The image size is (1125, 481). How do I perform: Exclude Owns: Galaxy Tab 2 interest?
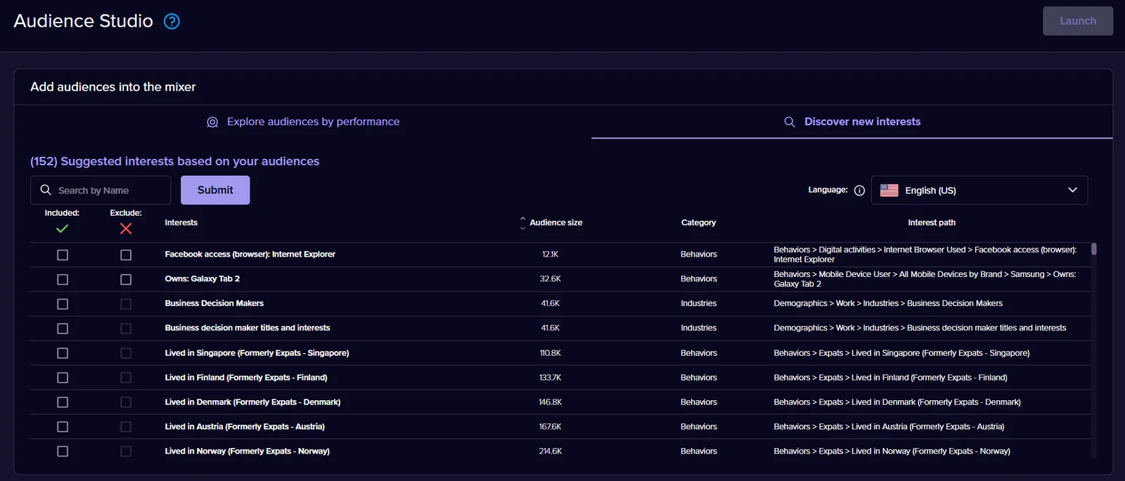(126, 279)
